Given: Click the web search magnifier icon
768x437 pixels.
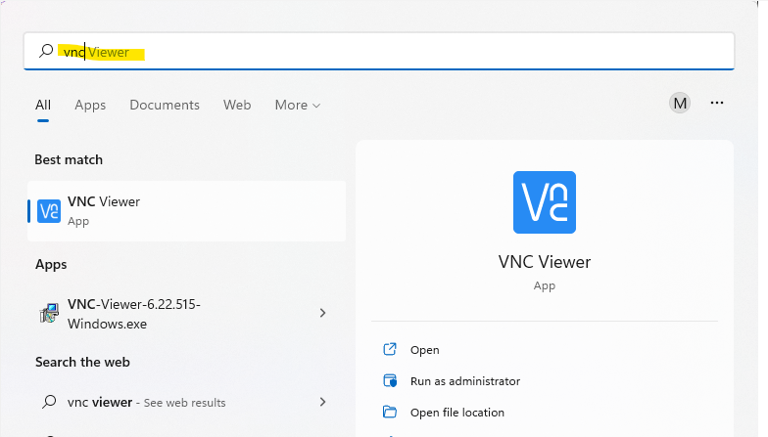Looking at the screenshot, I should 49,402.
